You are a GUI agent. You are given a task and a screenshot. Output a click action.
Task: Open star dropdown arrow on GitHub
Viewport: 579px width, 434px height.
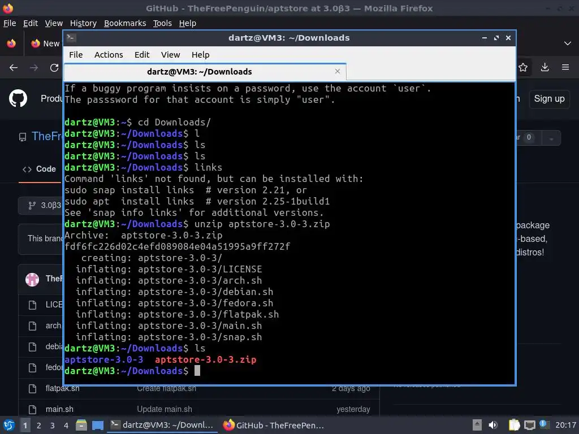click(x=551, y=138)
